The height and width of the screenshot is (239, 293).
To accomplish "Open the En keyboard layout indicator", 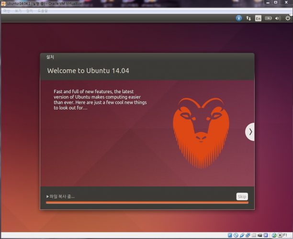I will (x=258, y=18).
